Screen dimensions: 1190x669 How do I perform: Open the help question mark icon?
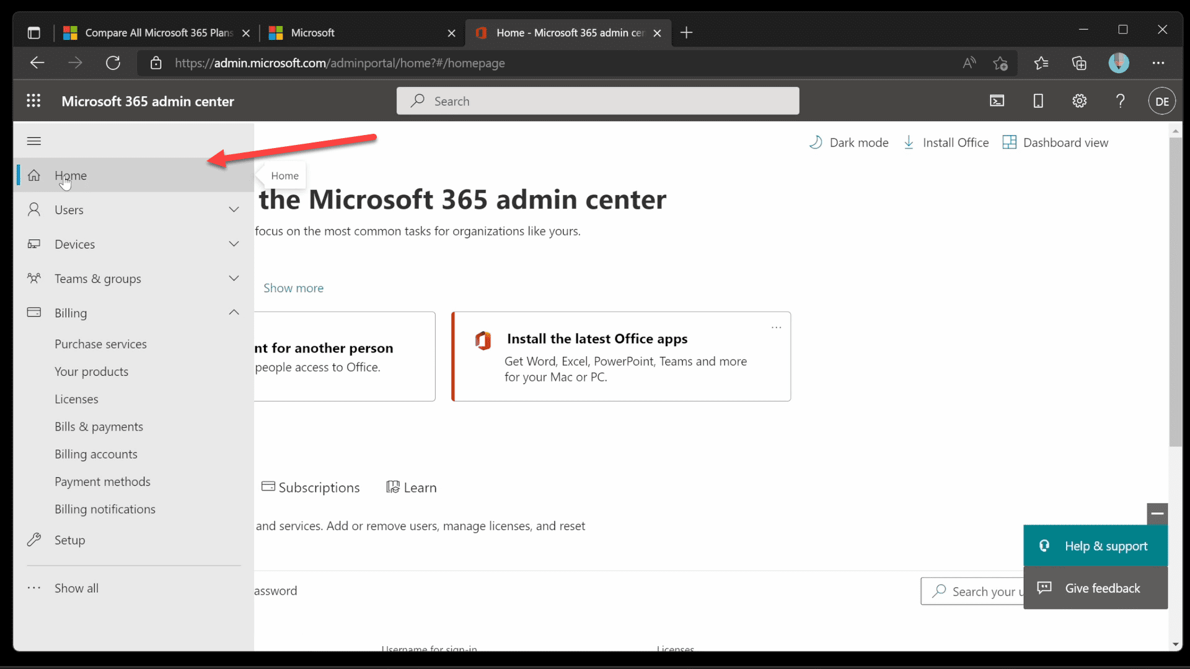(1120, 101)
